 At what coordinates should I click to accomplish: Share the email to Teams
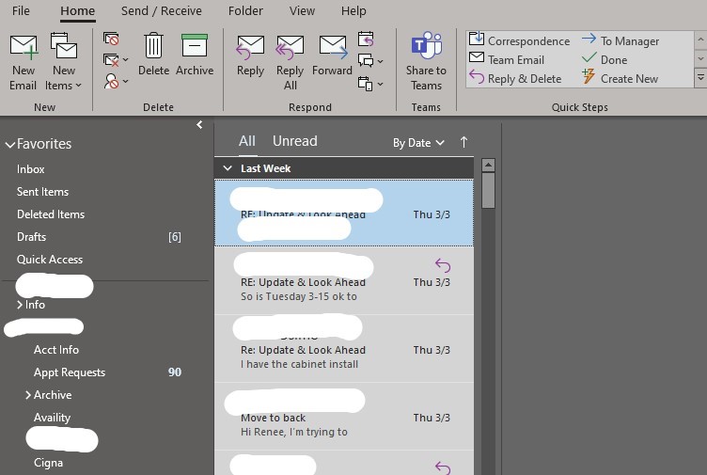pos(426,62)
